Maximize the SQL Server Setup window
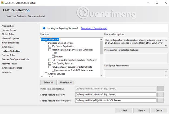 tap(157, 3)
